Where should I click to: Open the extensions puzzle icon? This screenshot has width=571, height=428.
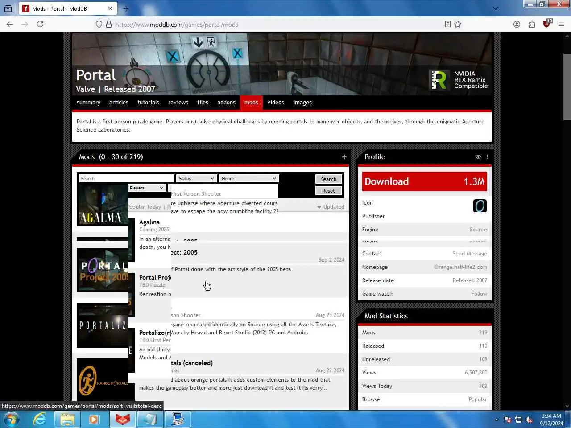(532, 25)
